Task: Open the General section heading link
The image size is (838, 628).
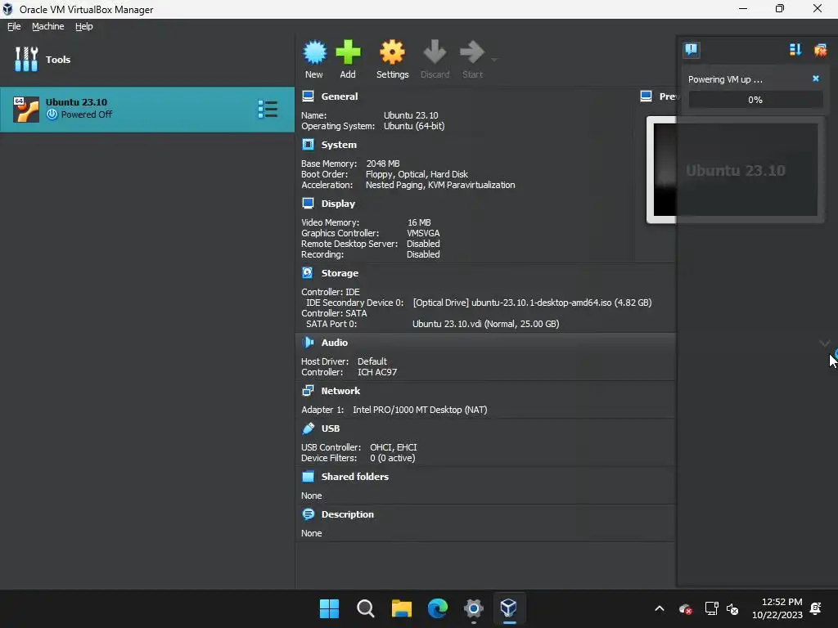Action: coord(340,96)
